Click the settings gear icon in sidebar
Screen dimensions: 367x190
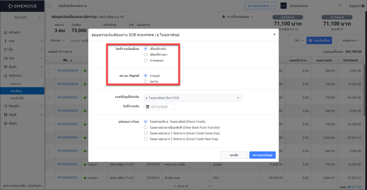coord(6,123)
